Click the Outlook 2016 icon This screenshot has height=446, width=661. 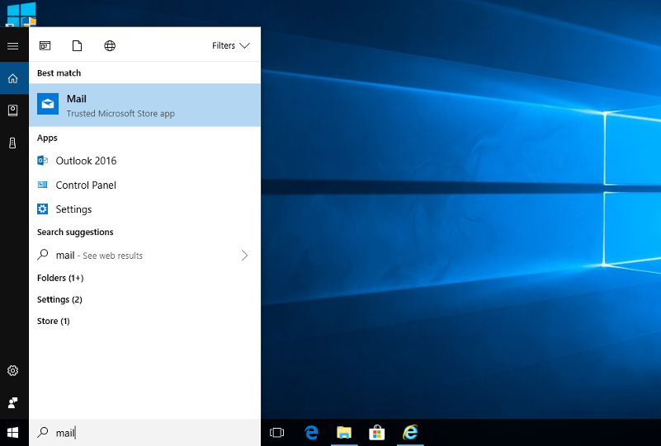coord(43,161)
